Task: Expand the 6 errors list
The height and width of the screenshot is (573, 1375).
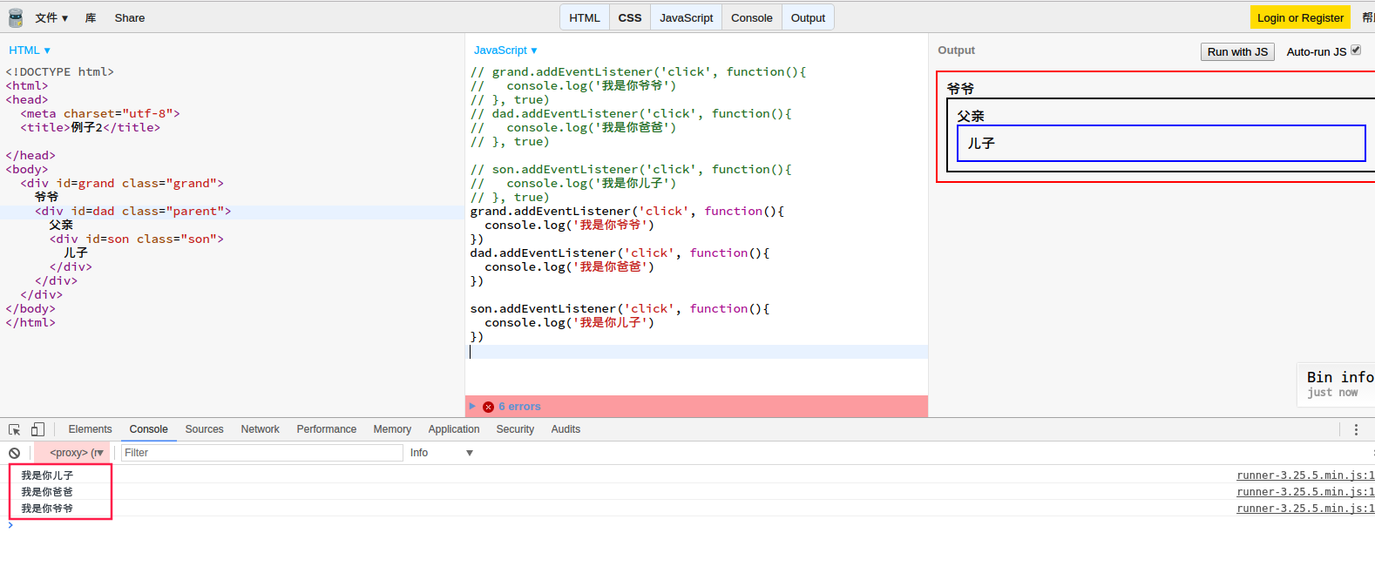Action: (x=472, y=406)
